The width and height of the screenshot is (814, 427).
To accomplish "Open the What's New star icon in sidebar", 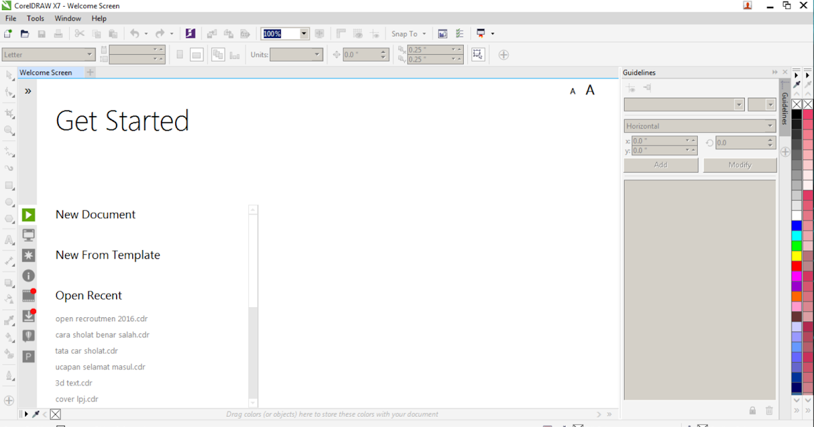I will point(28,256).
